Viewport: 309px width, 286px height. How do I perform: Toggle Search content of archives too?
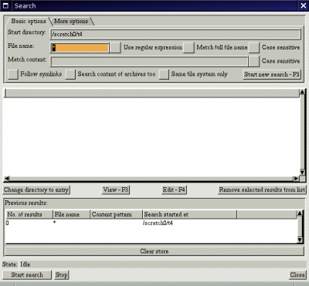(x=70, y=74)
